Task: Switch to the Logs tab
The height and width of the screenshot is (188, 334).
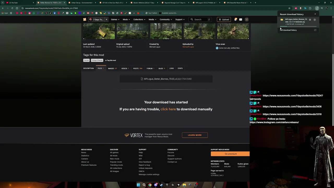Action: [x=171, y=68]
